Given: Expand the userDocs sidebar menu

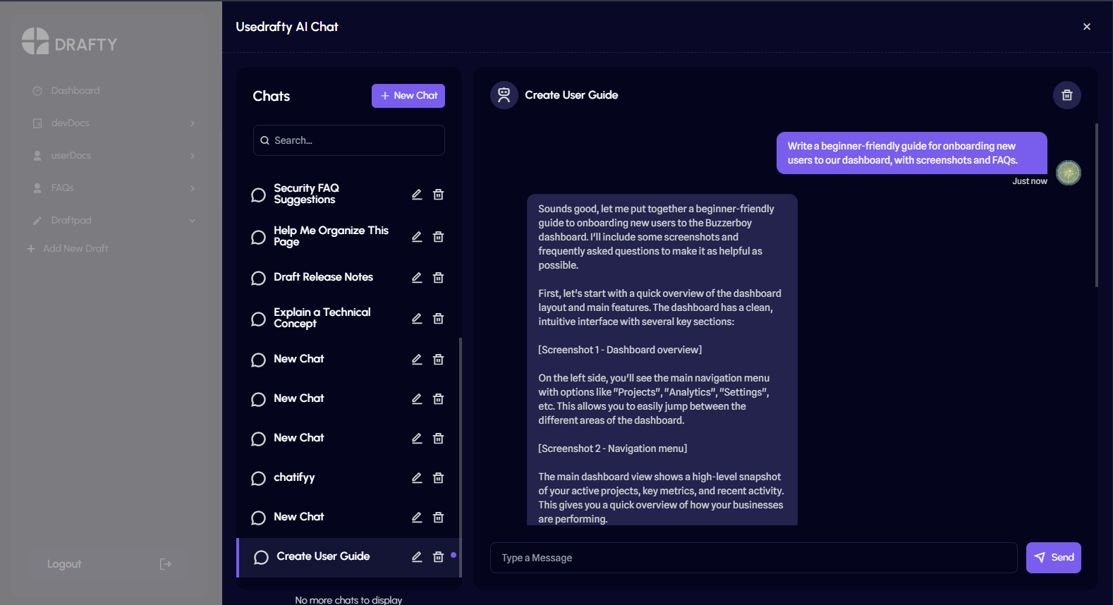Looking at the screenshot, I should tap(192, 156).
